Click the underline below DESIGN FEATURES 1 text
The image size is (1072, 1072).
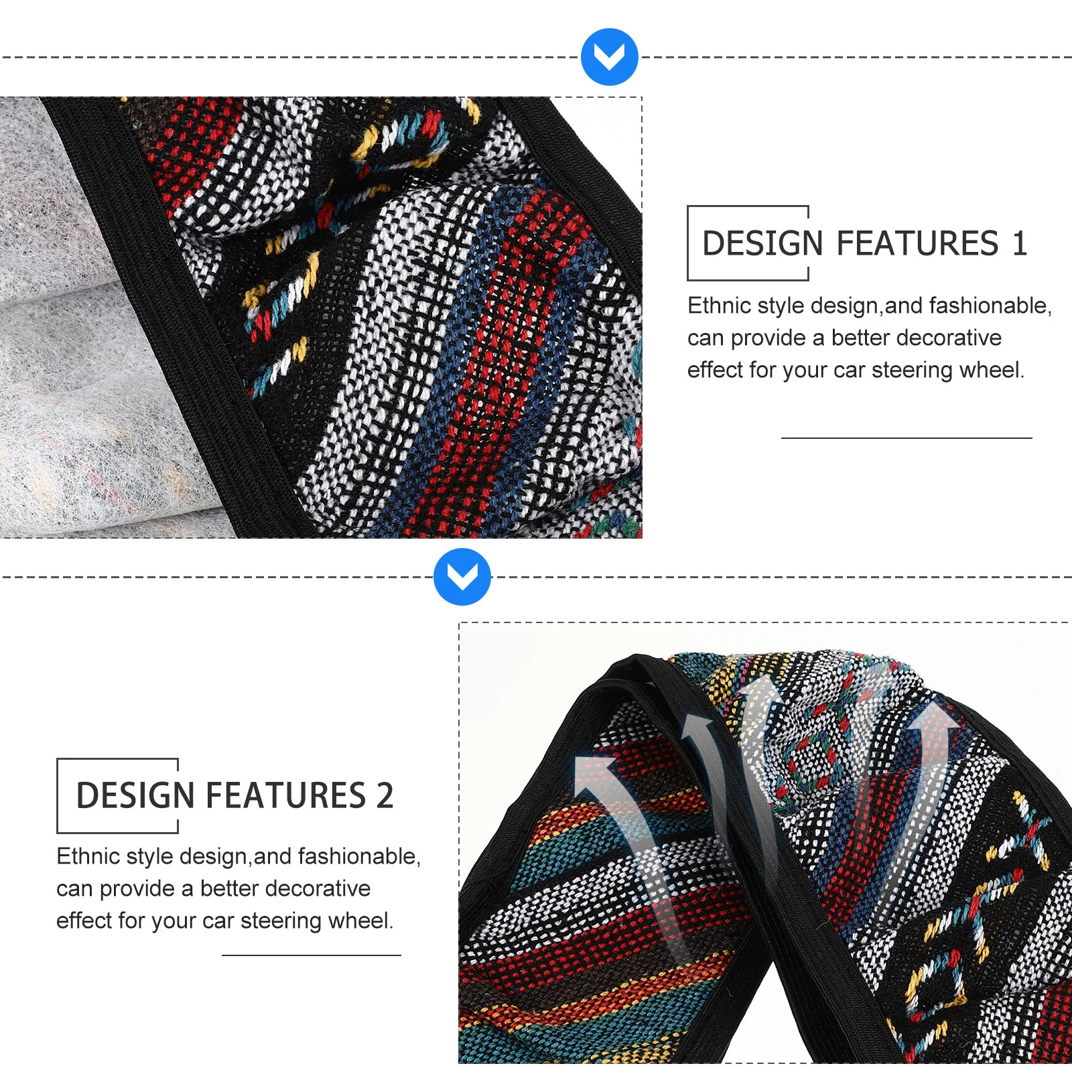click(x=907, y=438)
